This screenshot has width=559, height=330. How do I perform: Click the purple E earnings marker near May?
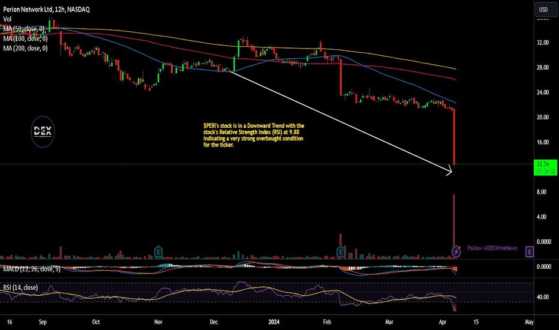pos(530,252)
